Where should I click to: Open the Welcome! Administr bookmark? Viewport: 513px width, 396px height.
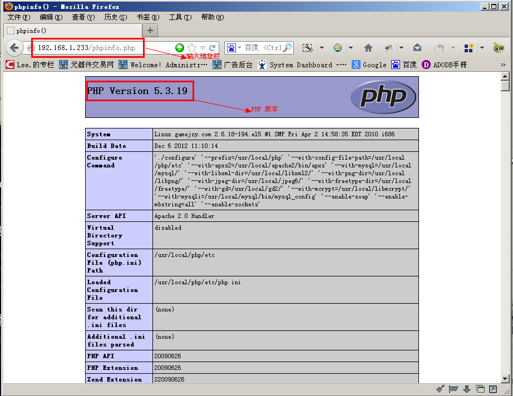click(162, 65)
